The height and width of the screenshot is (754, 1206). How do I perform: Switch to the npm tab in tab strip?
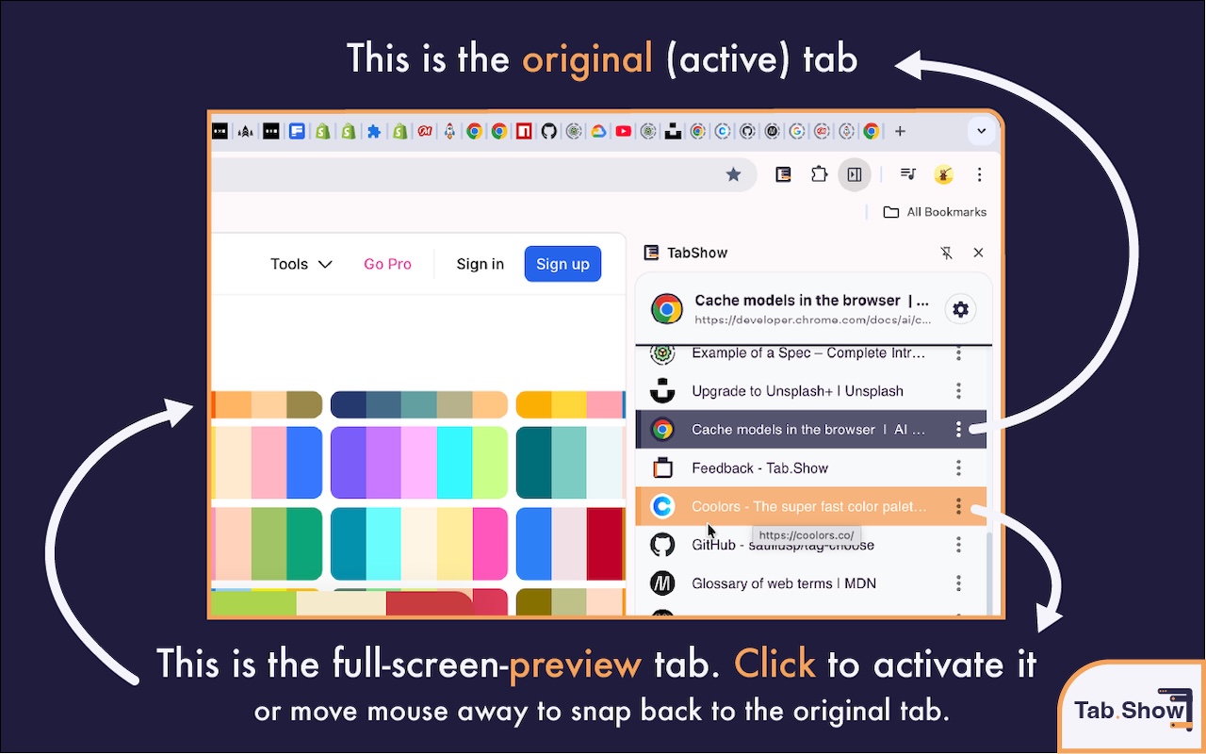point(524,131)
